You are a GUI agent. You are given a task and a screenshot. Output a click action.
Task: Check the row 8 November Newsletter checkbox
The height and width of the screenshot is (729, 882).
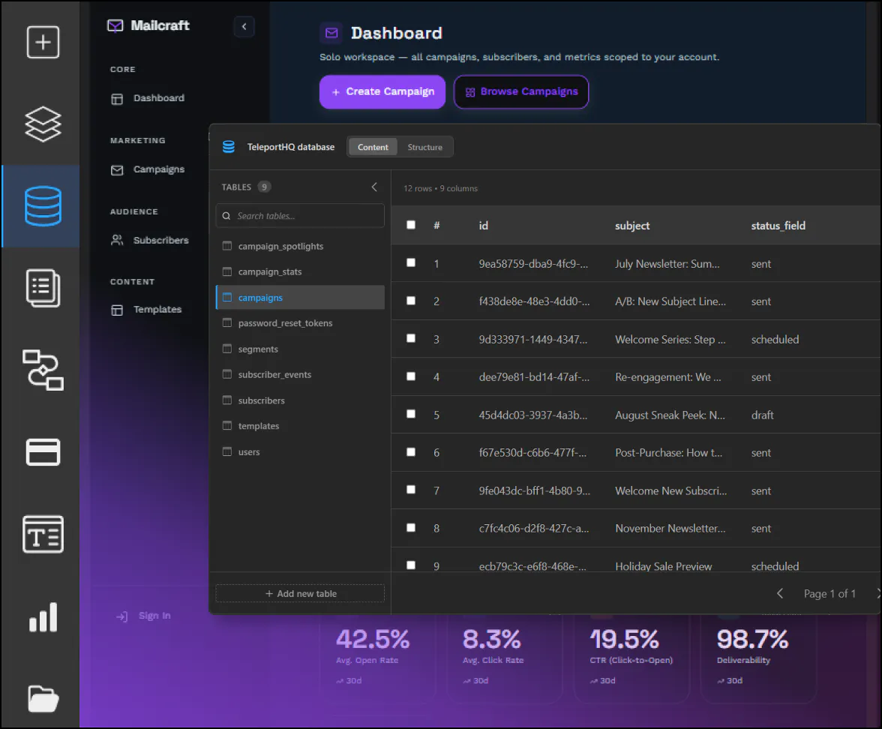411,528
